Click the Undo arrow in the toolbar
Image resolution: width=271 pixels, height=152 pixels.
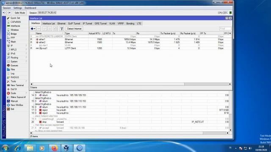pos(4,13)
